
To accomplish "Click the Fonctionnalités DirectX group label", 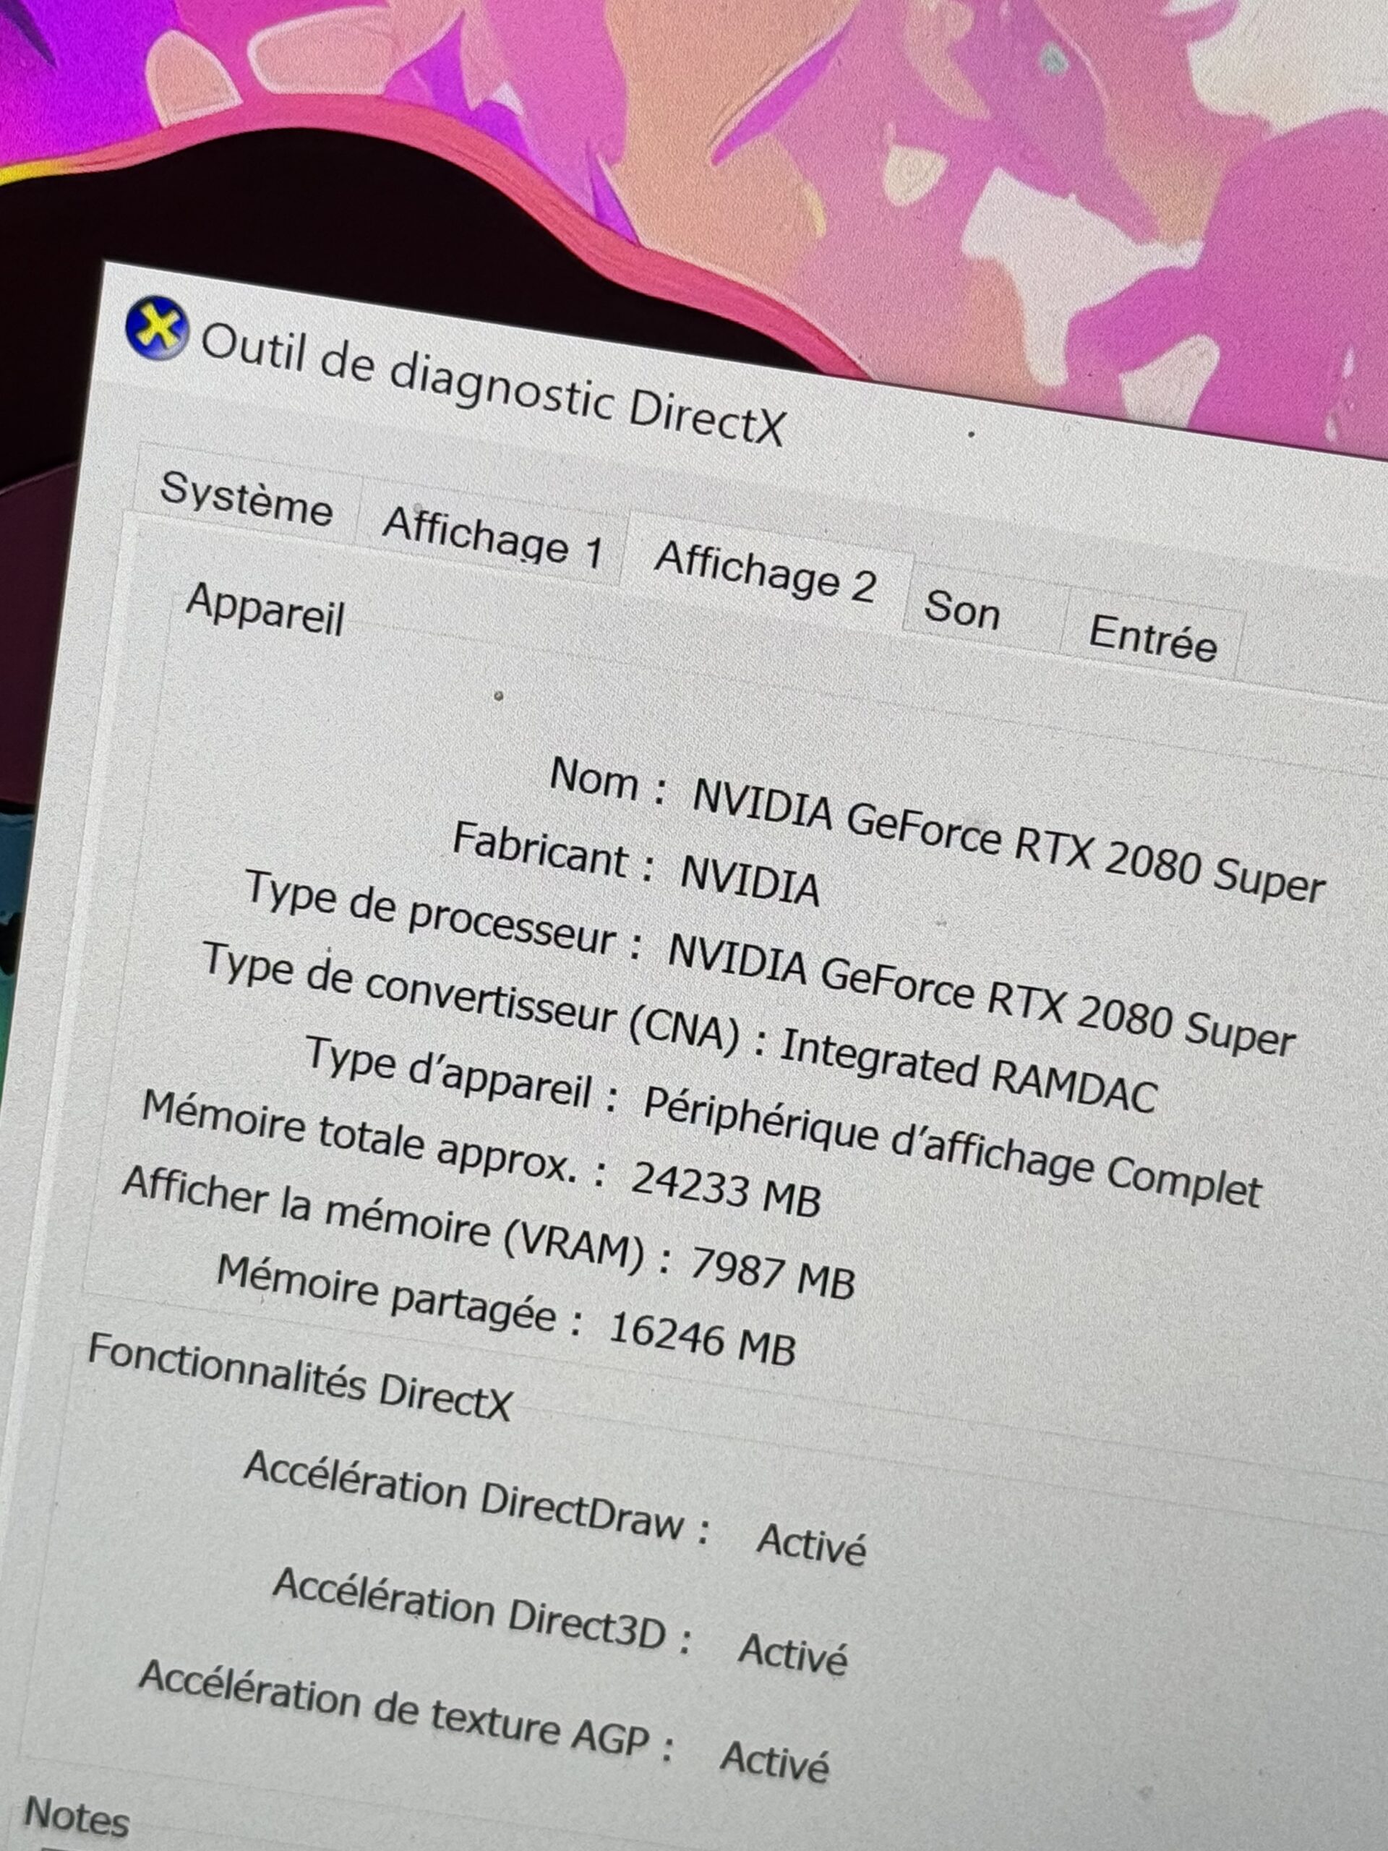I will point(299,1377).
